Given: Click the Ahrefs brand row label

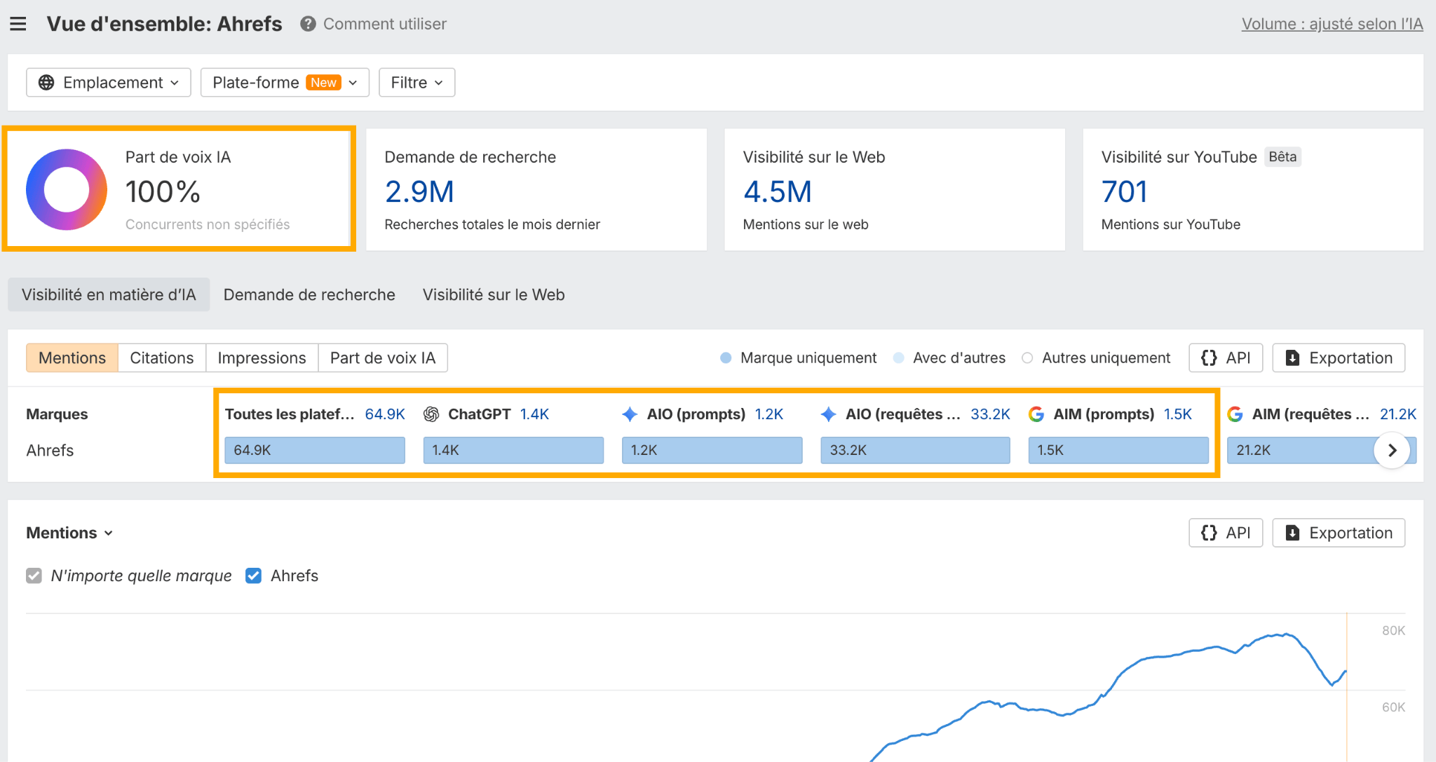Looking at the screenshot, I should tap(50, 450).
